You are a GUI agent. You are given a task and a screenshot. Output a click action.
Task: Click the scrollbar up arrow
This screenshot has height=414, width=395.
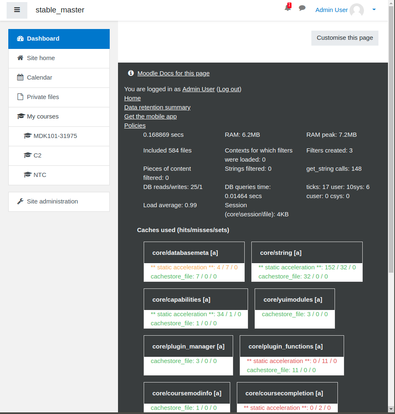pos(391,2)
